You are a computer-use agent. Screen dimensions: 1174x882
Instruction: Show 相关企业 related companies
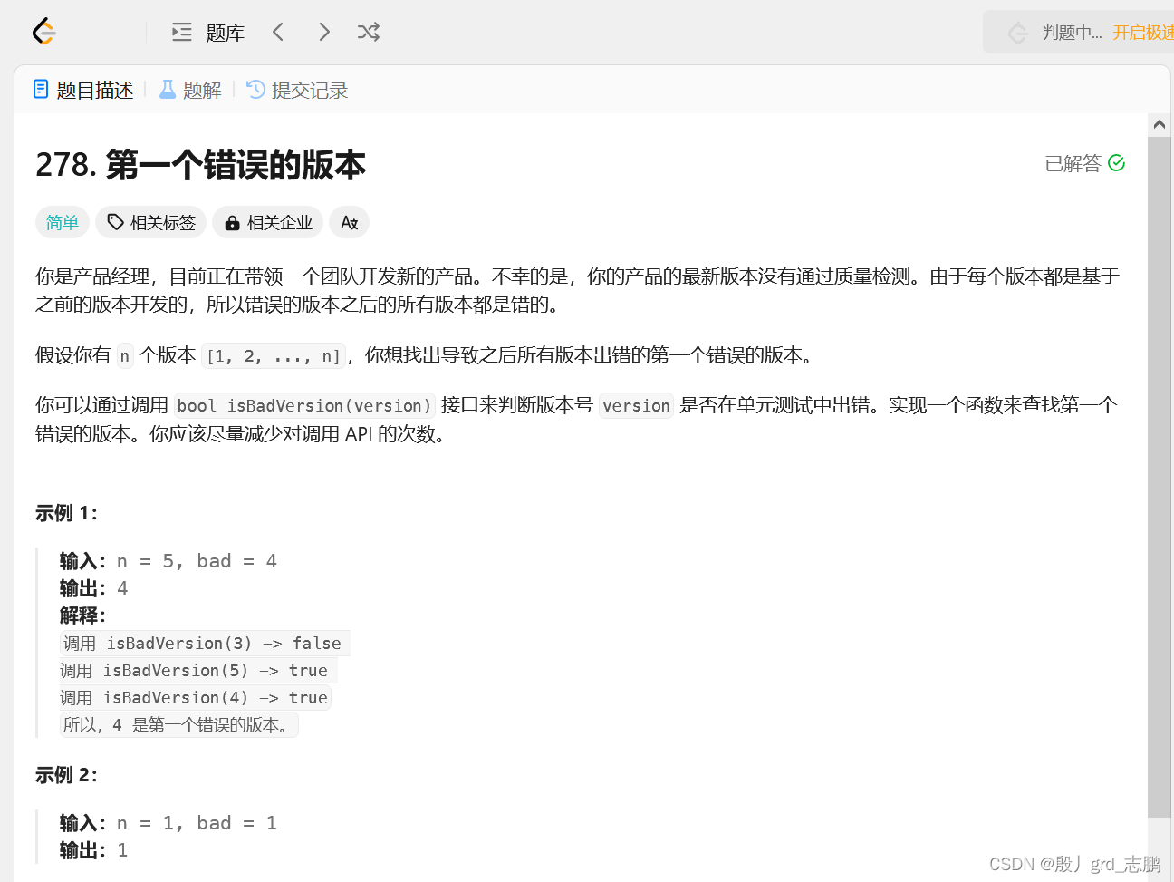268,222
